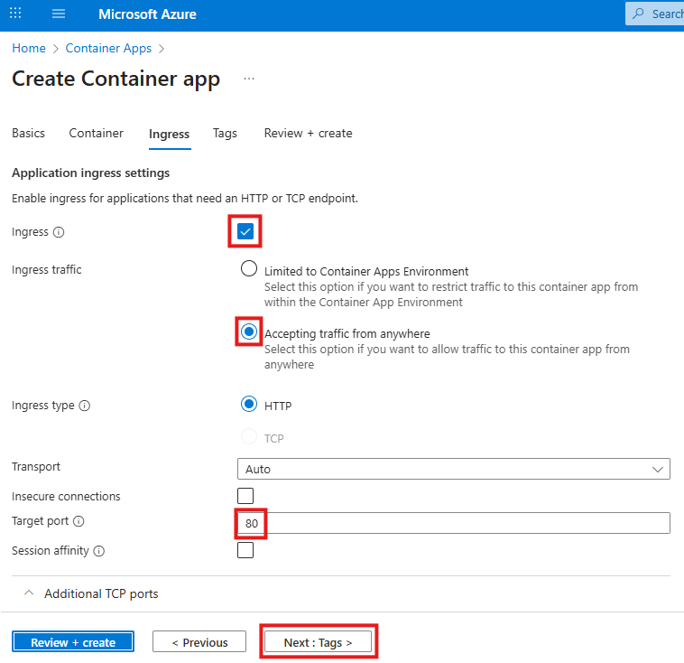Enable Session affinity checkbox
This screenshot has width=684, height=663.
pos(245,550)
